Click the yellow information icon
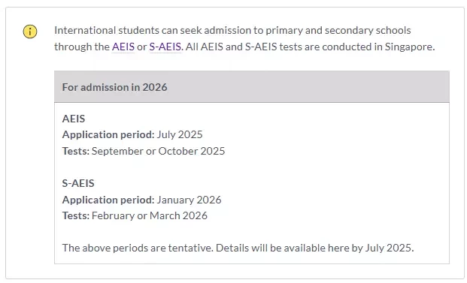The width and height of the screenshot is (467, 283). [x=30, y=32]
